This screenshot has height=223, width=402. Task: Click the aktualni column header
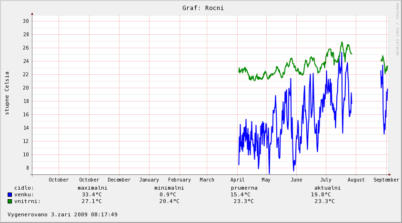tap(327, 188)
